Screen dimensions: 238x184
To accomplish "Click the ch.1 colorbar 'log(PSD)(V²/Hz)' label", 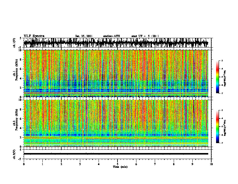I will [x=225, y=78].
